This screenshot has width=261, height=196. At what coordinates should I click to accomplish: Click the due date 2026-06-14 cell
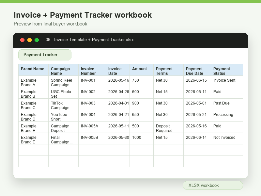[x=197, y=139]
